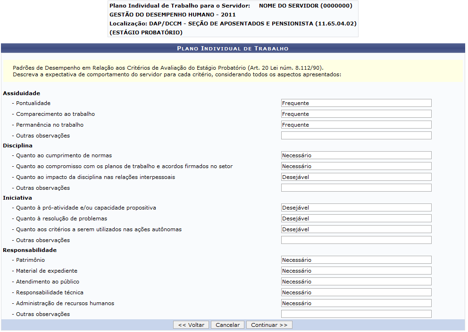Click the Continuar >> button
Viewport: 468px width, 332px height.
pyautogui.click(x=269, y=325)
